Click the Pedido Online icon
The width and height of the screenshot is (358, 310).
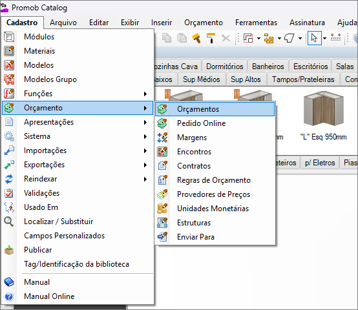[x=162, y=123]
